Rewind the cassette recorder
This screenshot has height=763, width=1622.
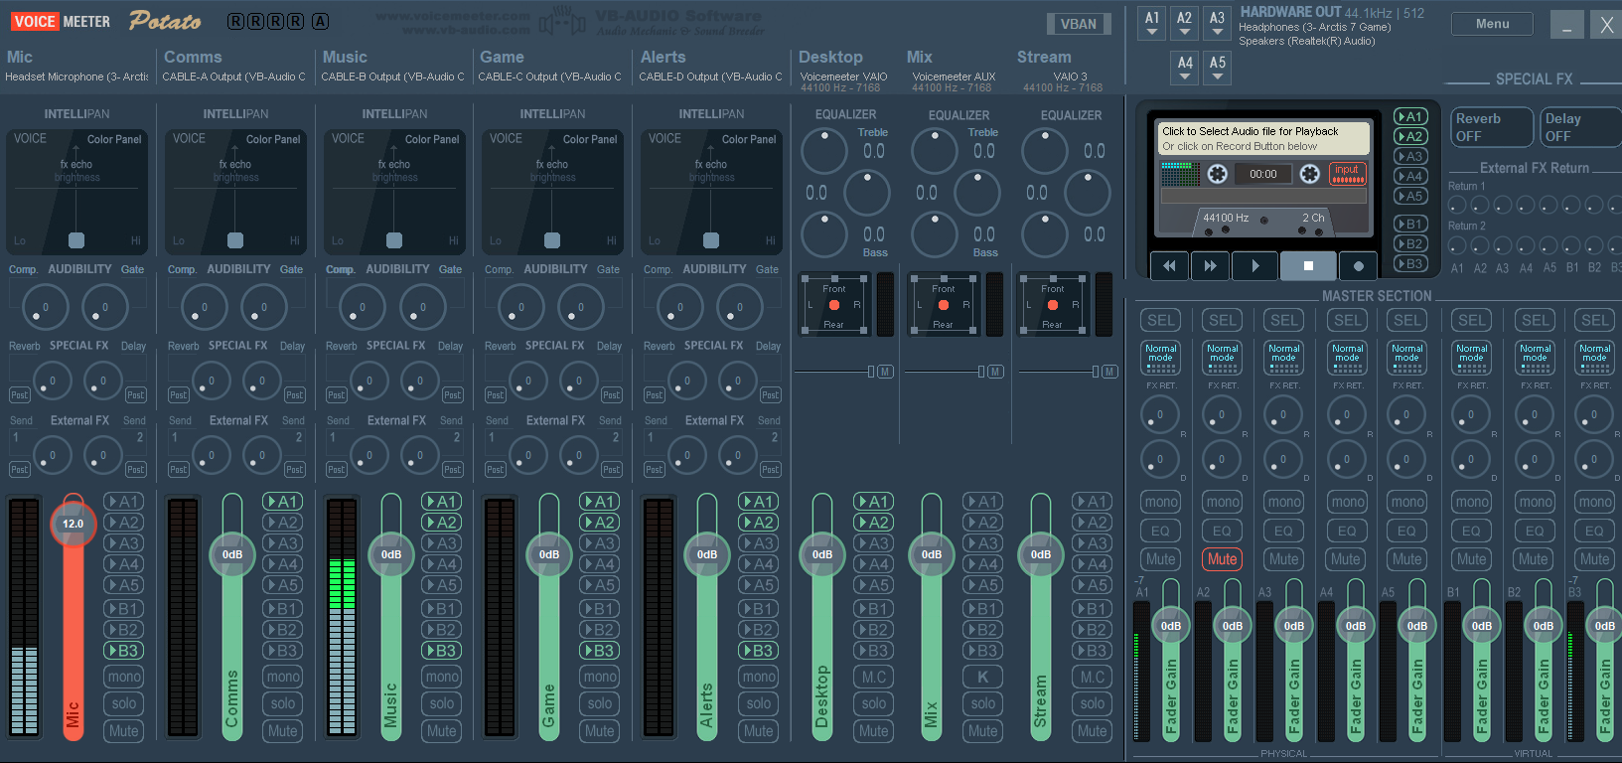click(x=1169, y=265)
